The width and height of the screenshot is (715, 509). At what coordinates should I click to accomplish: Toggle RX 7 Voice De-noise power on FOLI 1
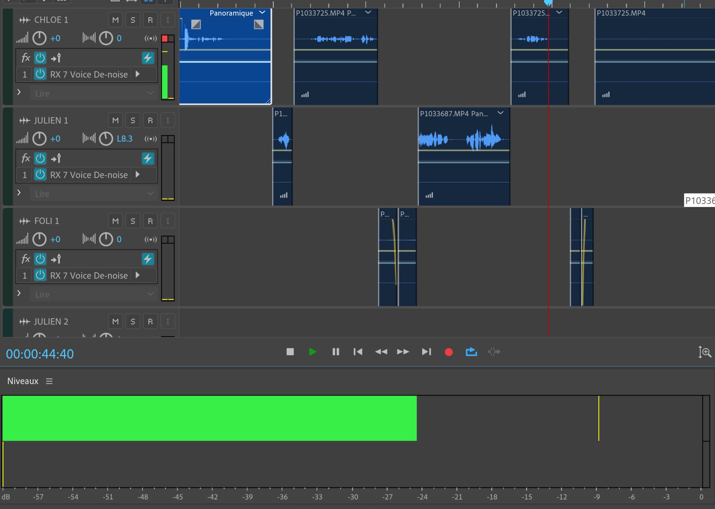(x=40, y=275)
